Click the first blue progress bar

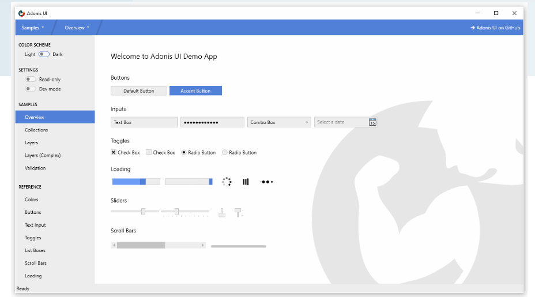click(136, 182)
